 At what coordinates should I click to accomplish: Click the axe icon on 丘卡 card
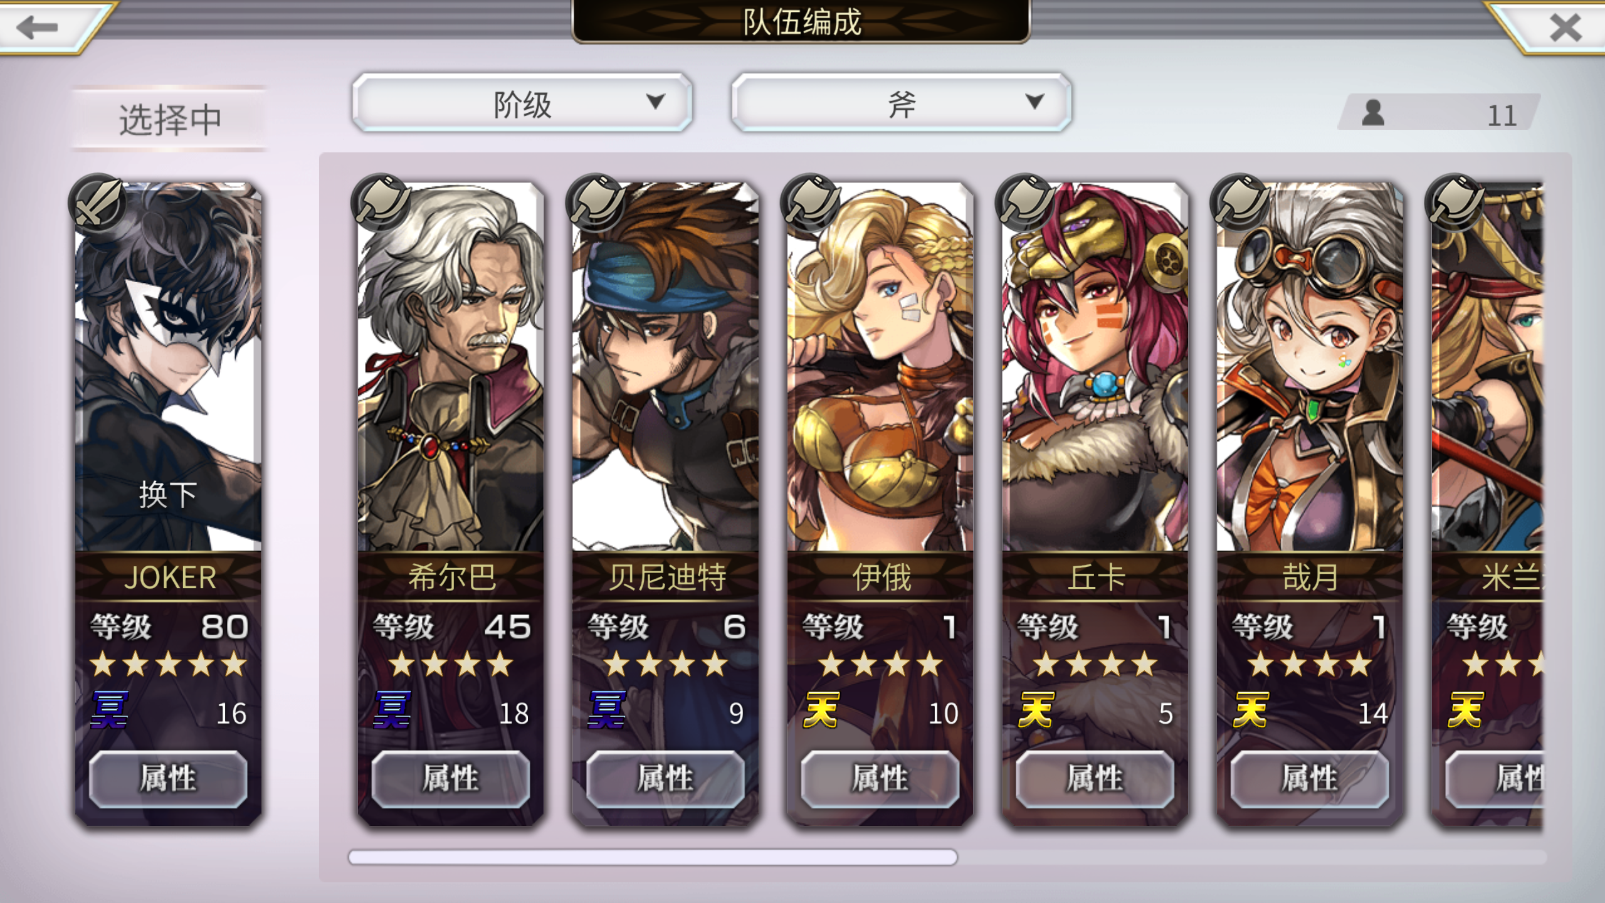pyautogui.click(x=1025, y=202)
